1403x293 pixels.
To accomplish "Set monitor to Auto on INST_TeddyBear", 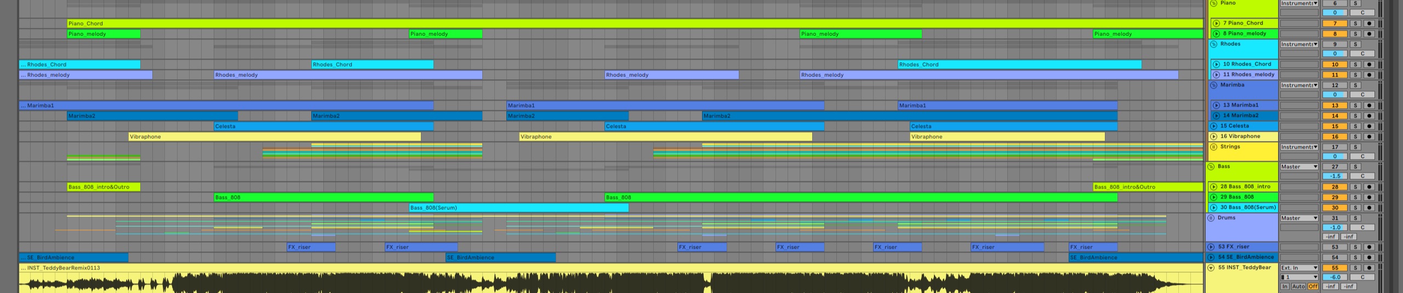I will (1298, 286).
